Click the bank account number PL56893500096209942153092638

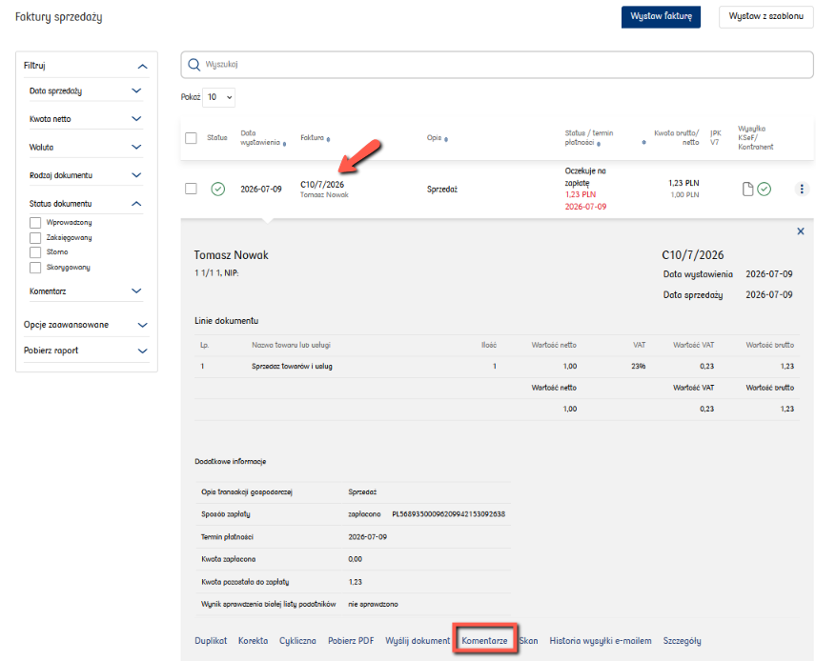pyautogui.click(x=449, y=513)
